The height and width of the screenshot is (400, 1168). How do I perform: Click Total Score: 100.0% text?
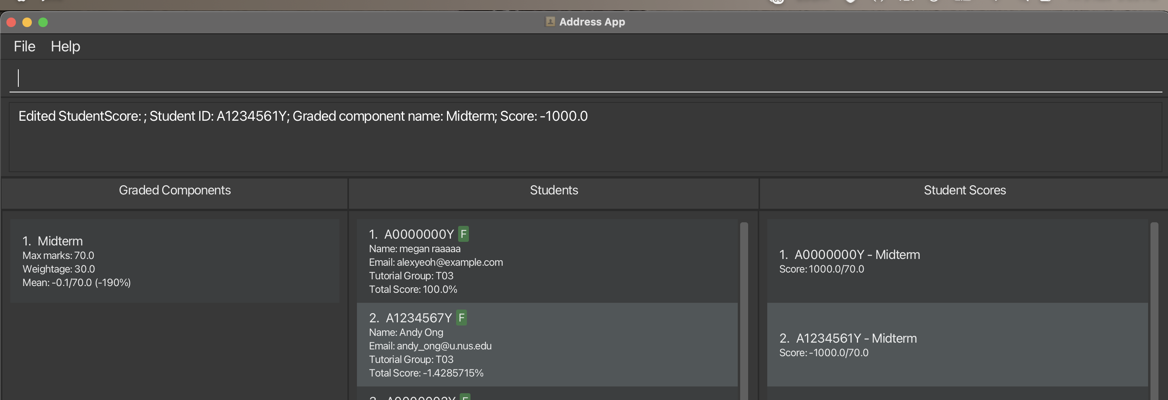click(413, 289)
